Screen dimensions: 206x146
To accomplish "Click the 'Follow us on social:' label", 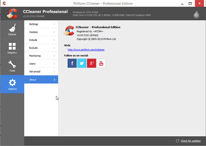I will click(x=76, y=56).
